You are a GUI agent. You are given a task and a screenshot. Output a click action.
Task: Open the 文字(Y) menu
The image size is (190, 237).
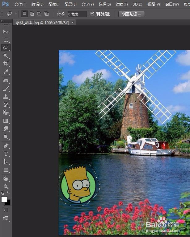[x=87, y=4]
